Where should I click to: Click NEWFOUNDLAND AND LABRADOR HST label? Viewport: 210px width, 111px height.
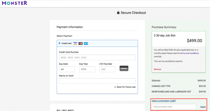click(171, 92)
